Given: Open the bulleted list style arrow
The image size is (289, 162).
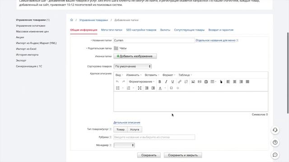Looking at the screenshot, I should [123, 88].
